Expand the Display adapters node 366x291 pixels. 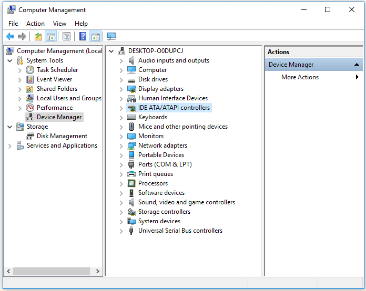(121, 89)
